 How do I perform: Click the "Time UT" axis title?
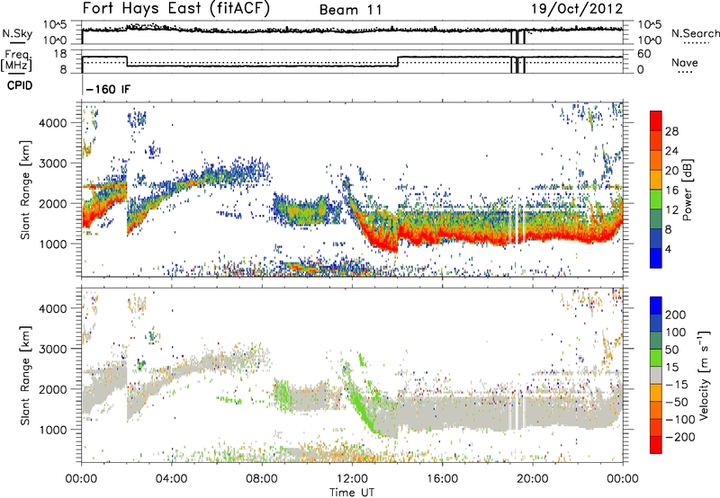coord(352,493)
